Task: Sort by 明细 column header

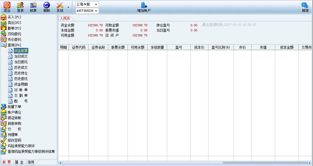Action: 63,47
